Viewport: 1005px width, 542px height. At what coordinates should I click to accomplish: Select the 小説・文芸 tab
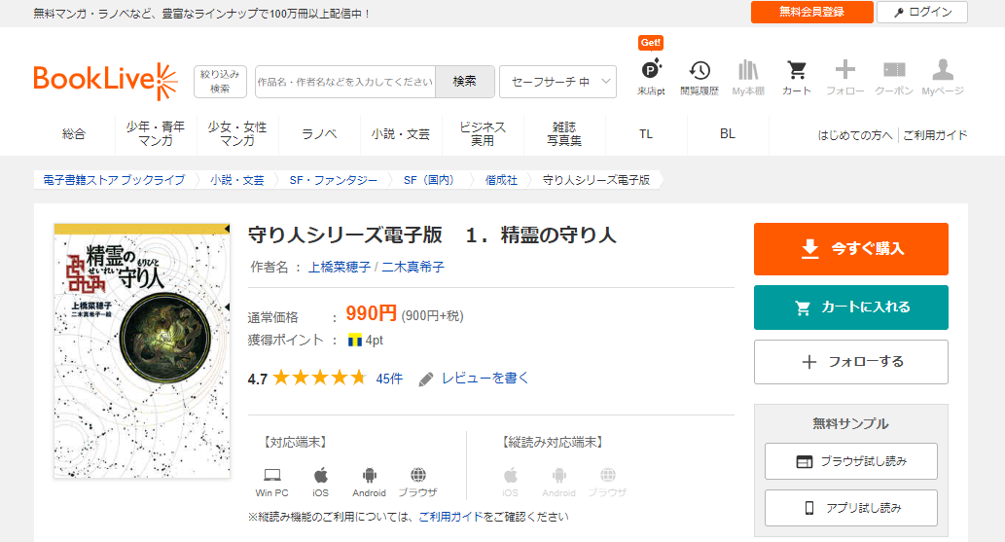coord(401,134)
